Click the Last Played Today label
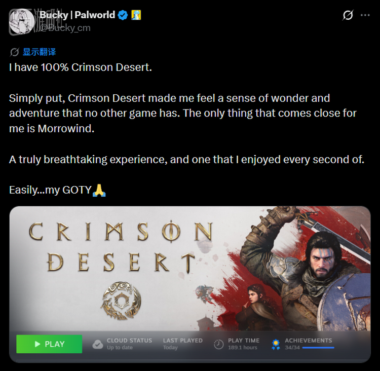 (183, 344)
